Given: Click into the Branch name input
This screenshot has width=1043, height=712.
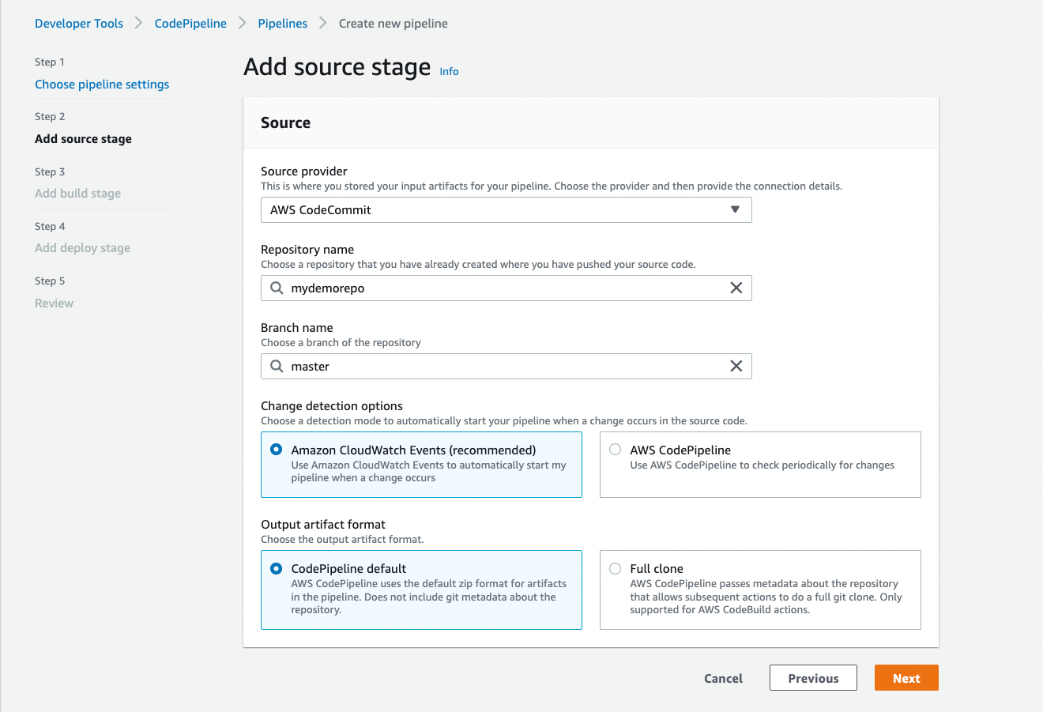Looking at the screenshot, I should pos(506,366).
